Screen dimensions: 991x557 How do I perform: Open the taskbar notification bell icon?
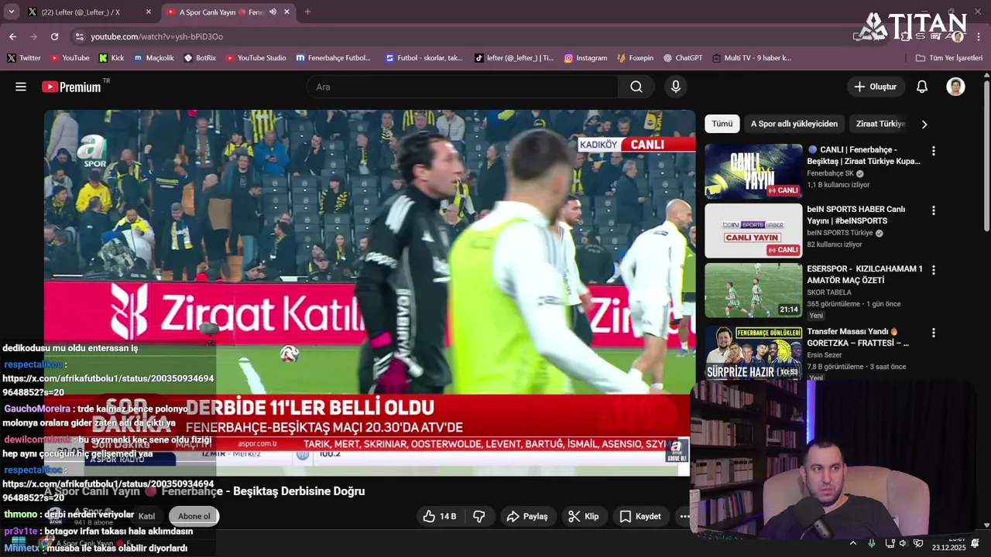pyautogui.click(x=976, y=543)
